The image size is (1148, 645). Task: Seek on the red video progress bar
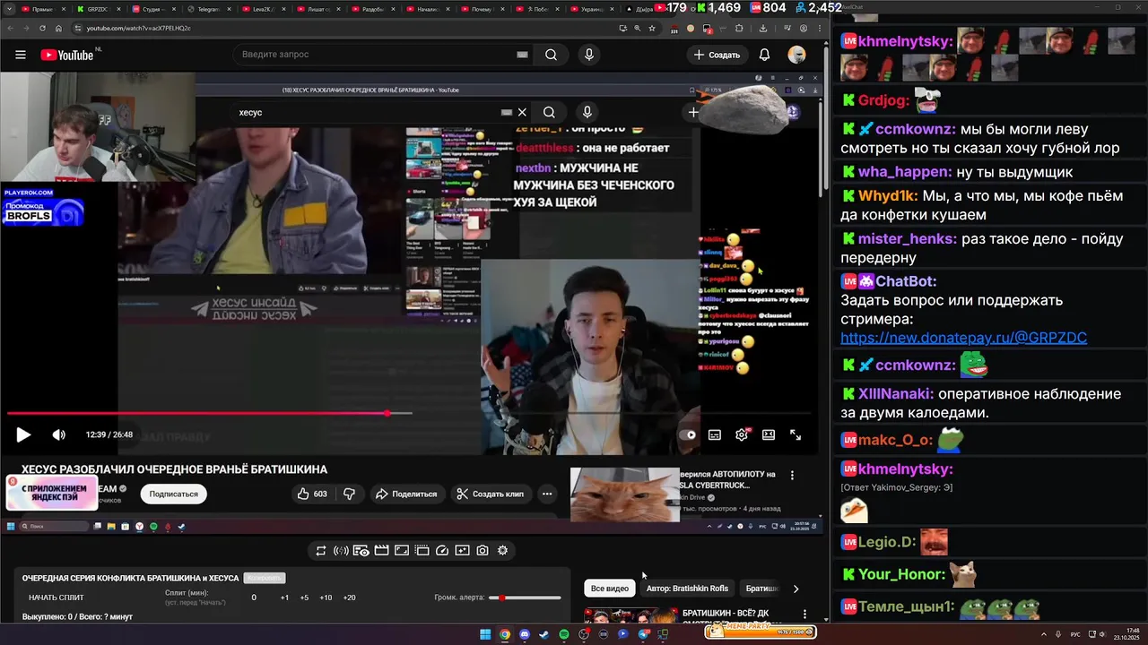408,413
